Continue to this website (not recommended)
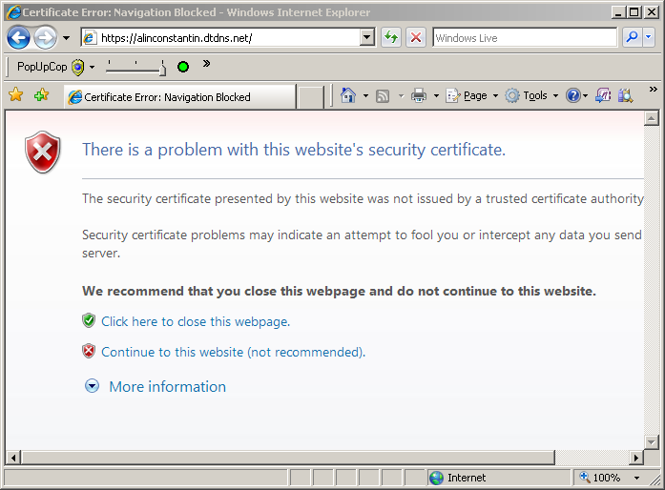The width and height of the screenshot is (665, 490). (x=233, y=352)
